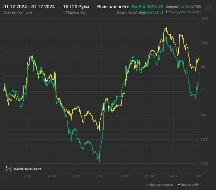Click the 0 y-axis label
The image size is (216, 190).
pos(201,91)
